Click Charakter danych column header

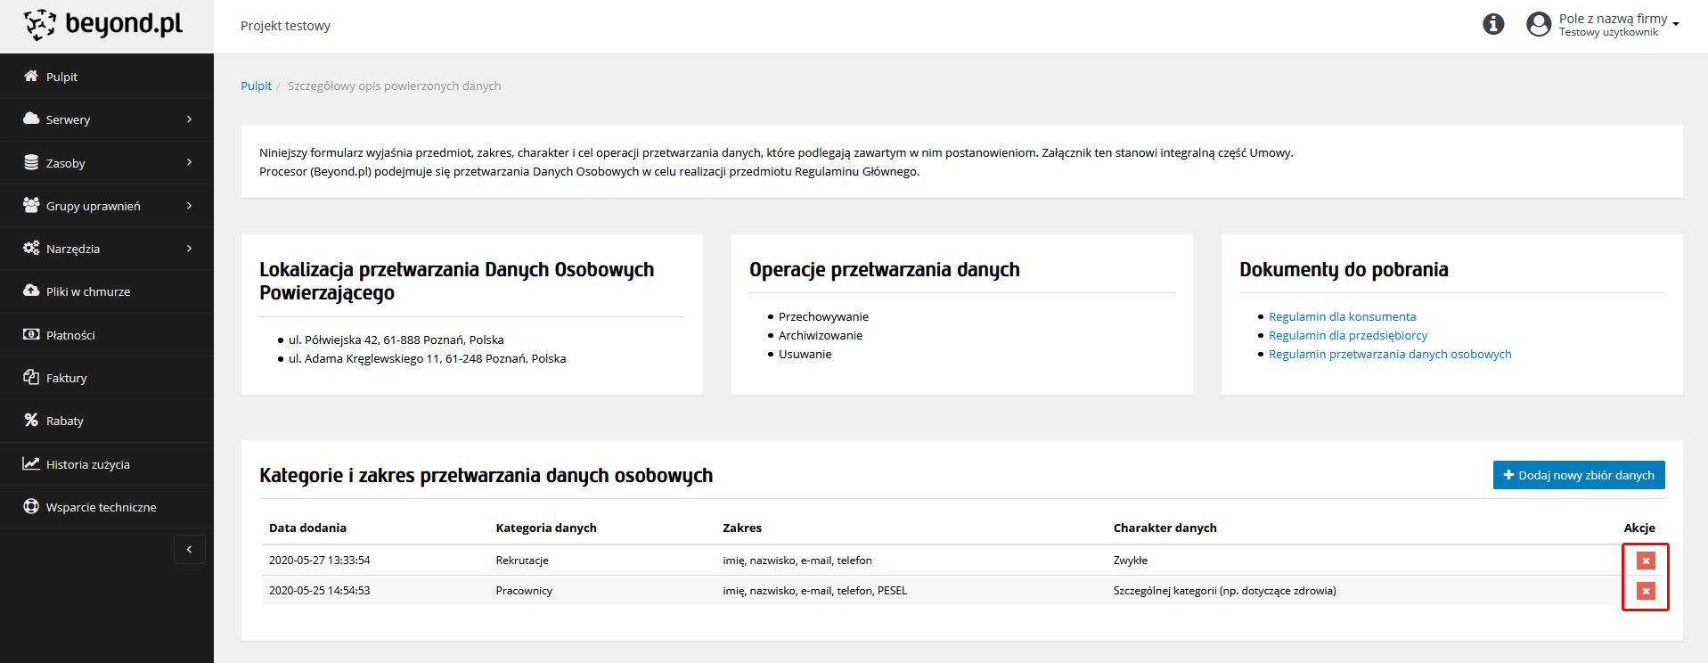1165,528
